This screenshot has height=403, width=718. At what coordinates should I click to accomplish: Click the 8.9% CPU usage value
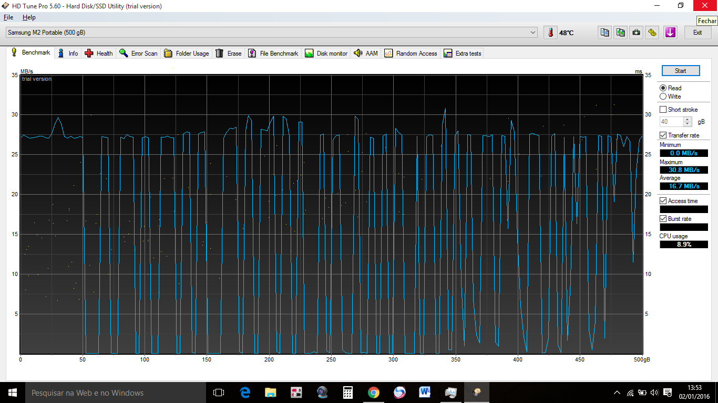[x=684, y=245]
